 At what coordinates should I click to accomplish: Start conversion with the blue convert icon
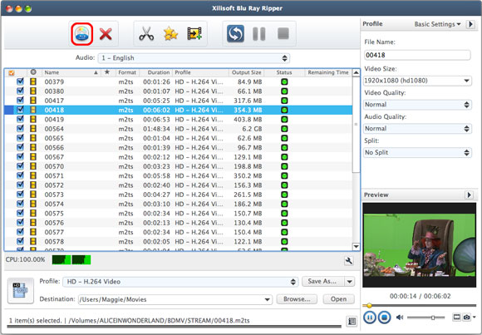(x=235, y=34)
